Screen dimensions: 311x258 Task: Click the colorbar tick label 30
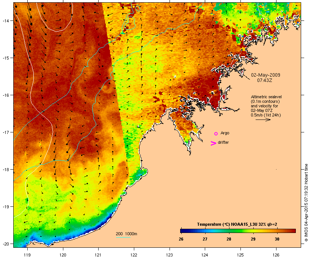coord(277,239)
